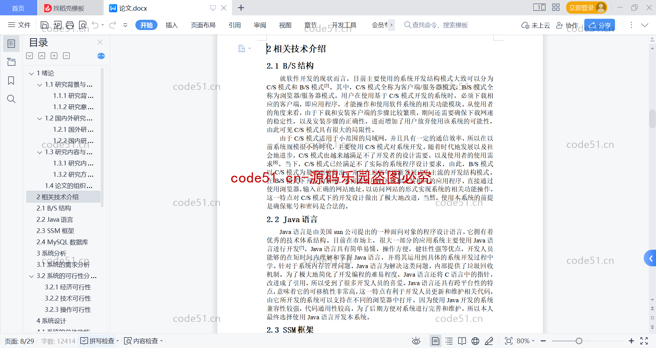
Task: Select the 插入 ribbon tab
Action: [172, 25]
